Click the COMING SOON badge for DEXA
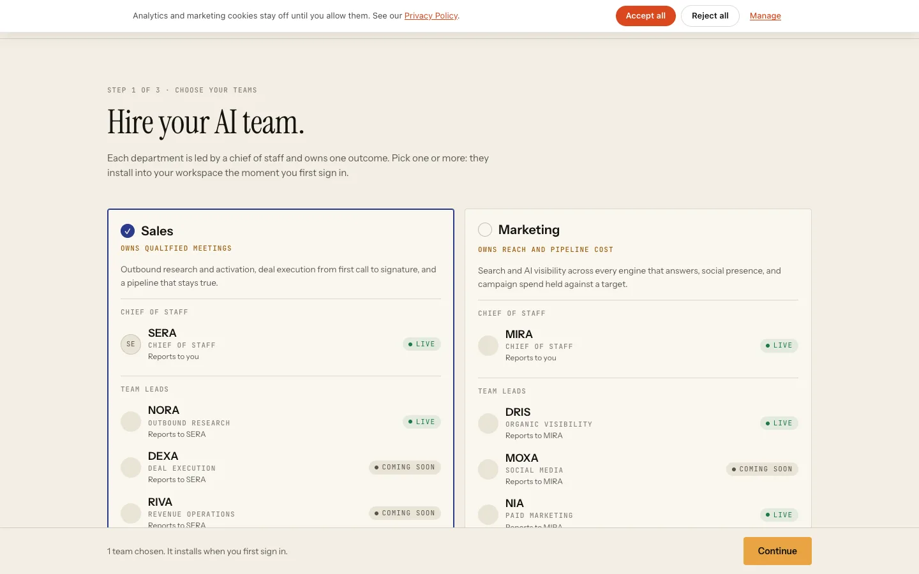This screenshot has width=919, height=574. [405, 467]
